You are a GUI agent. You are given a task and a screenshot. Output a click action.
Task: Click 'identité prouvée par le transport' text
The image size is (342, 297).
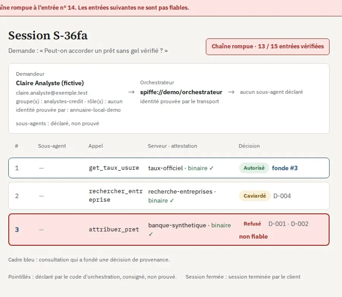point(179,101)
